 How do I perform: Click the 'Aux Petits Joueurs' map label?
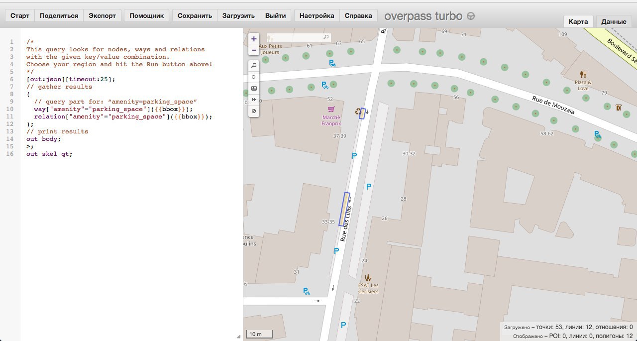270,49
